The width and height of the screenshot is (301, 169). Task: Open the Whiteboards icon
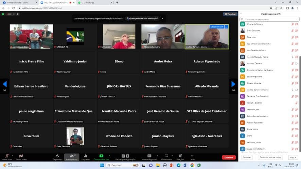[x=166, y=156]
